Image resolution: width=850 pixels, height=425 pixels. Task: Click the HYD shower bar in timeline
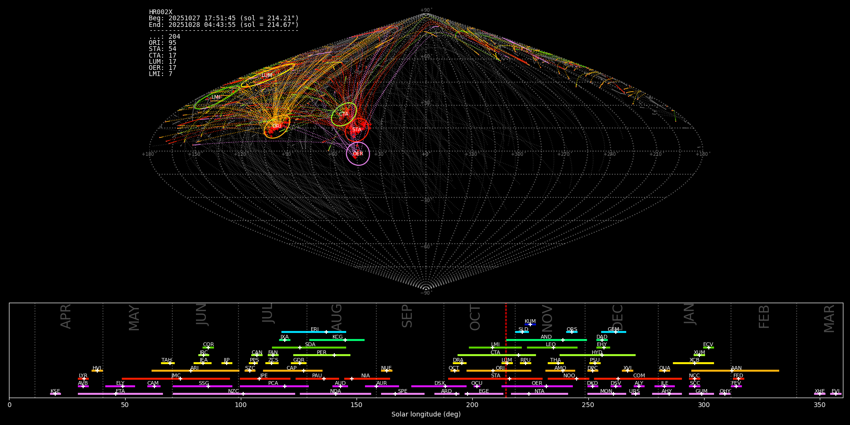pyautogui.click(x=597, y=355)
